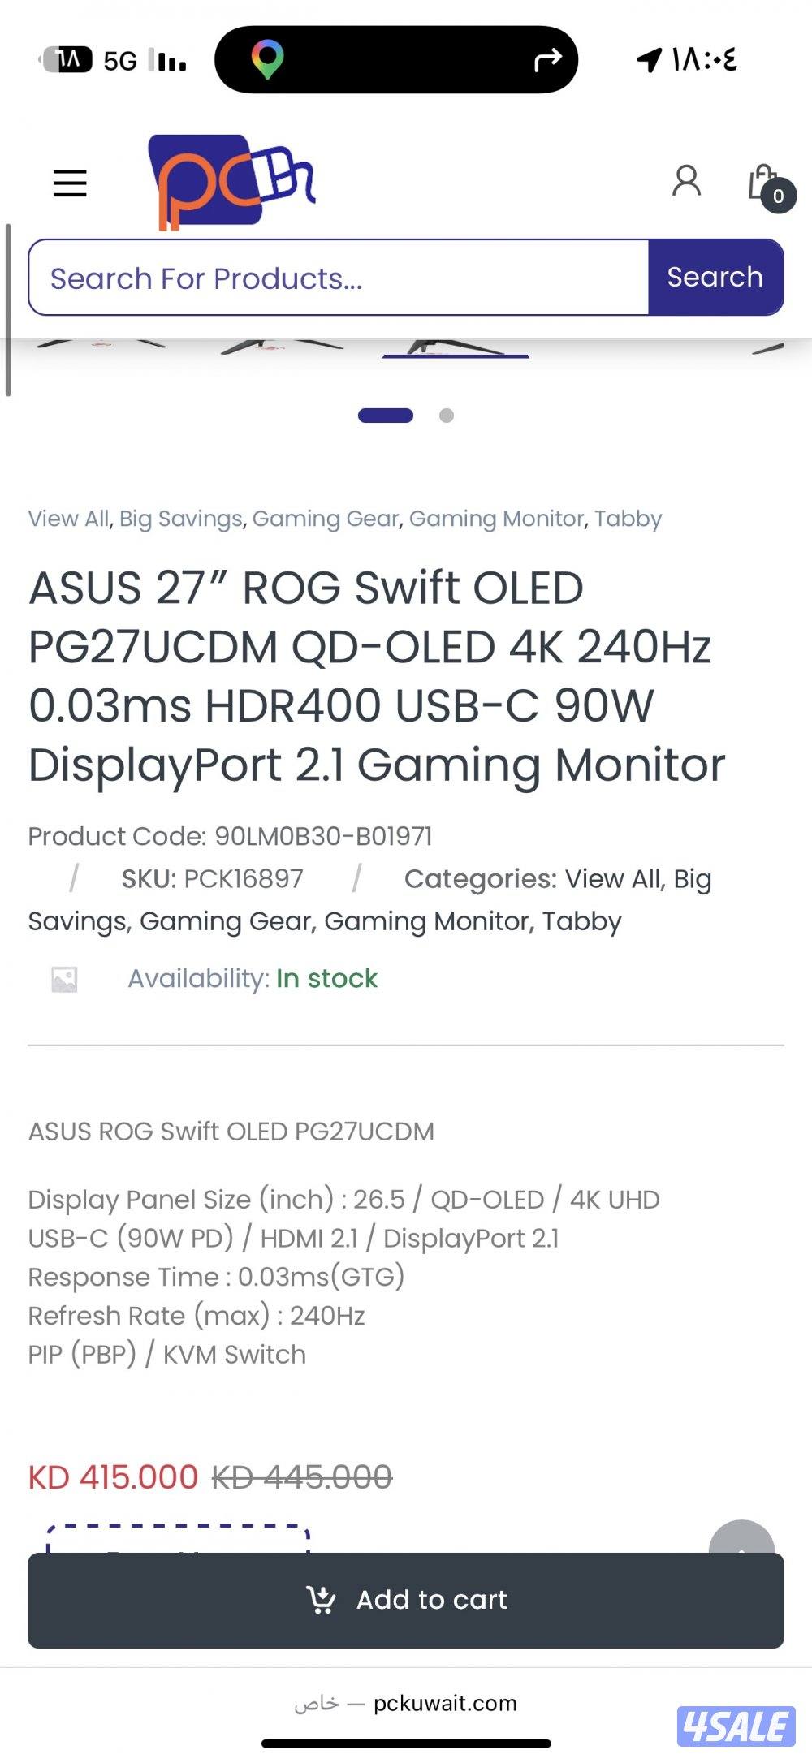The height and width of the screenshot is (1763, 812).
Task: Tap the selected monitor thumbnail image
Action: 456,347
